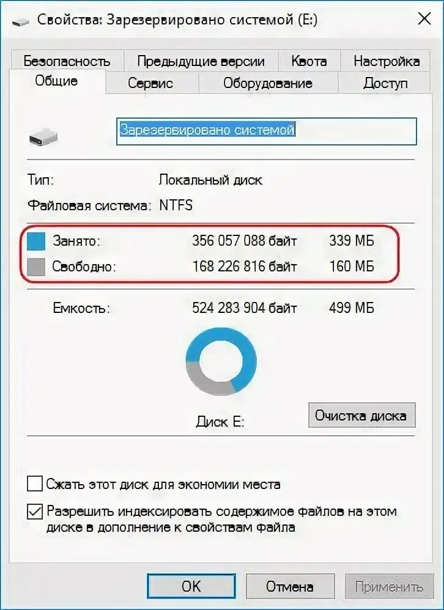Open the Доступ tab
Viewport: 444px width, 610px height.
(x=385, y=83)
